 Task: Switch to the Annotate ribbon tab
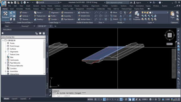(20, 9)
